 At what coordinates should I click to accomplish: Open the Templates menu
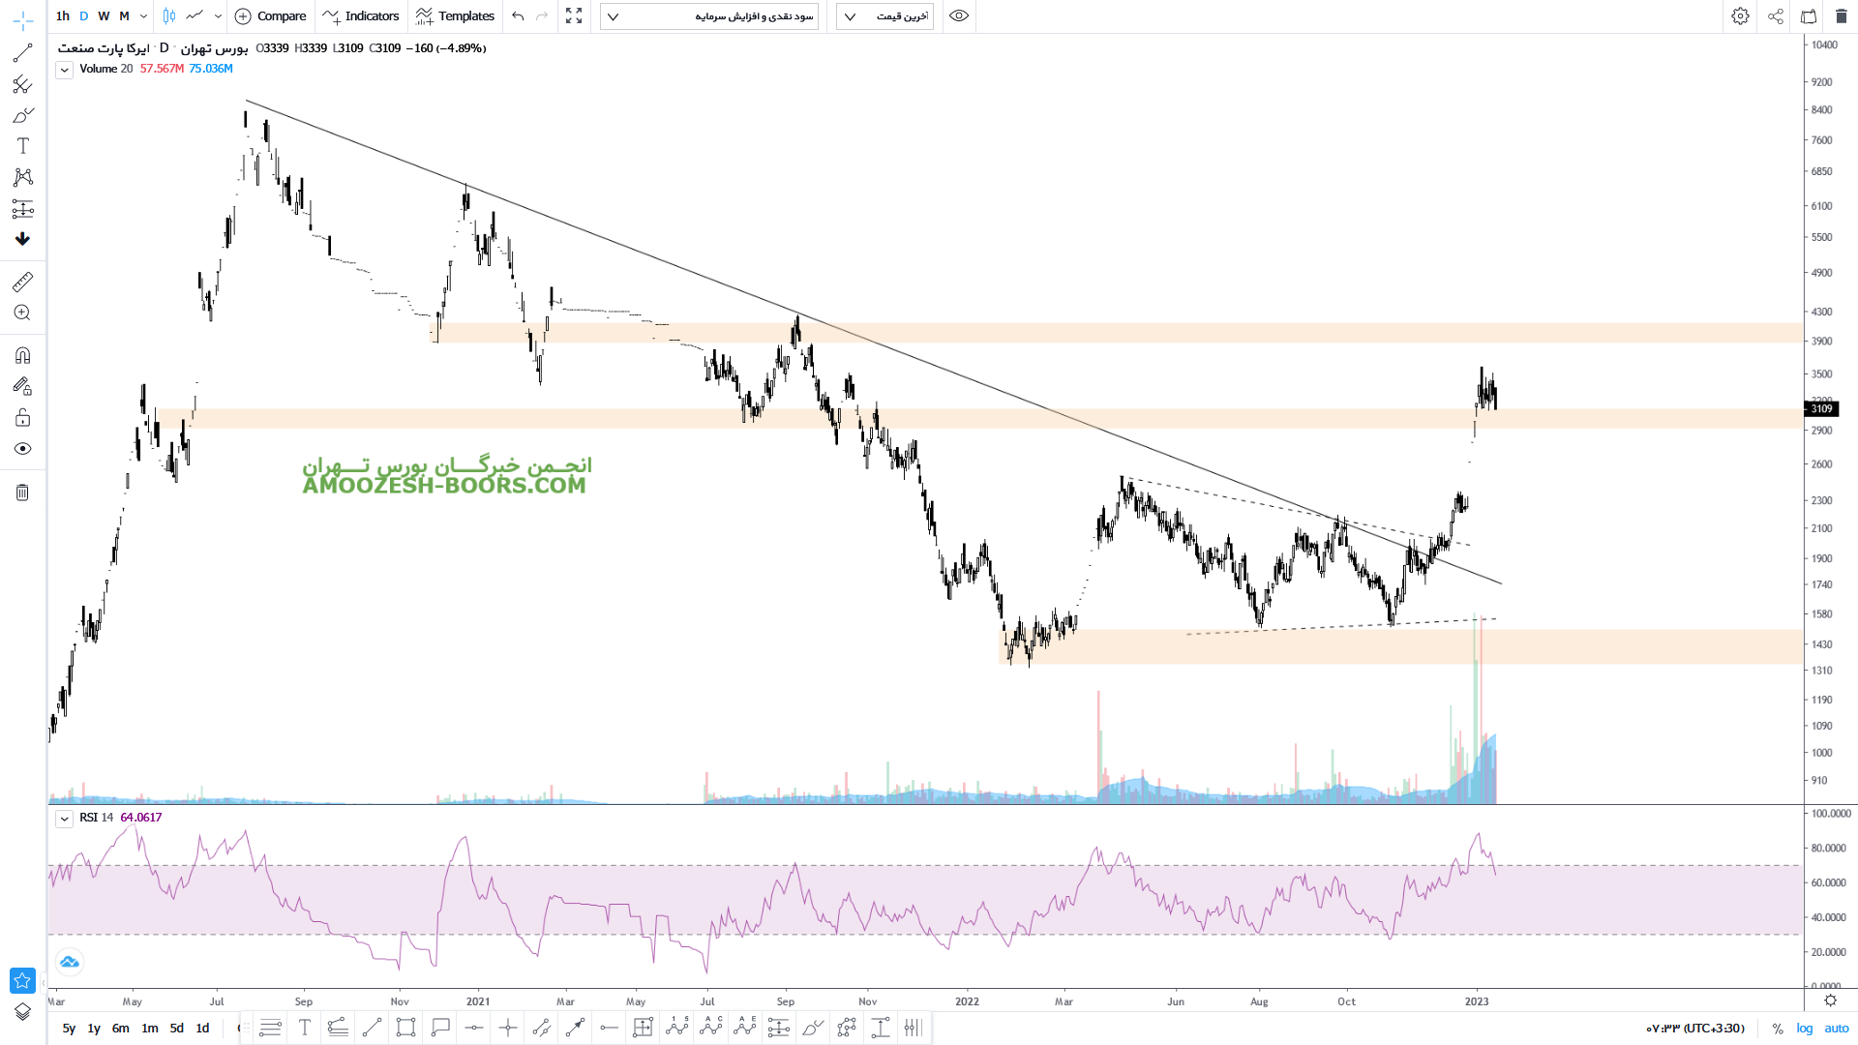click(455, 16)
